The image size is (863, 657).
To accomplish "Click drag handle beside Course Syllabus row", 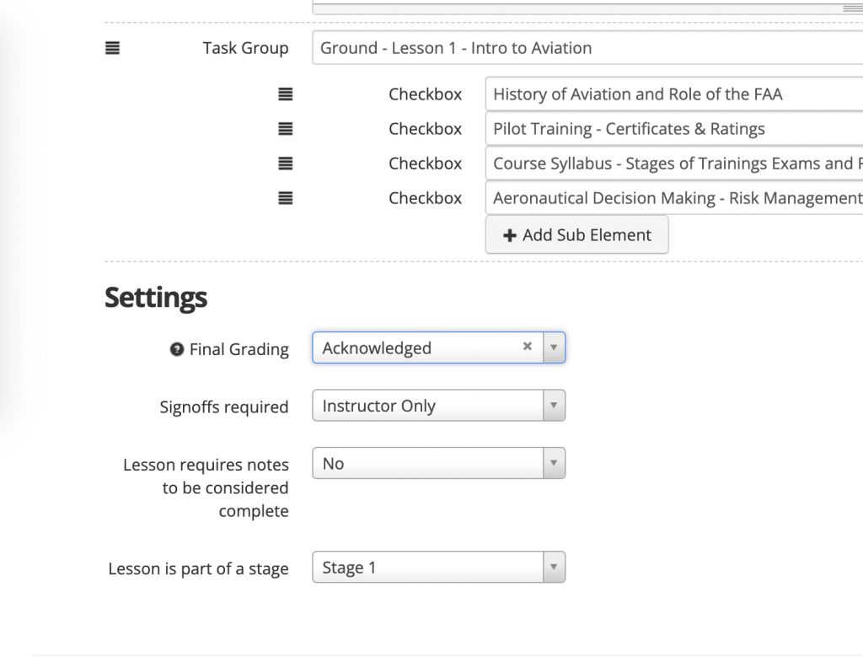I will click(x=286, y=164).
